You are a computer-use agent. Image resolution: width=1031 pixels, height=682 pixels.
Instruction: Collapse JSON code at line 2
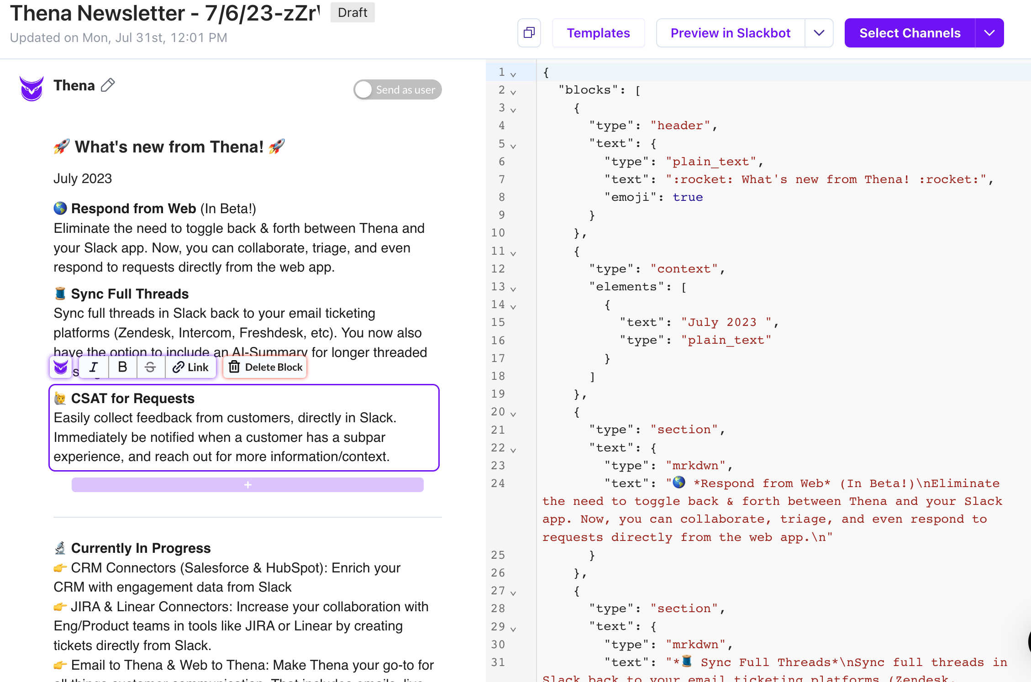coord(513,92)
